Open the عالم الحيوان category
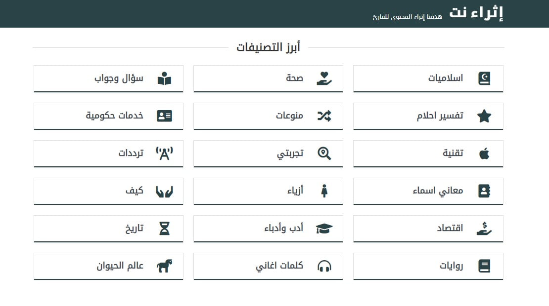Viewport: 549px width, 306px height. [108, 266]
